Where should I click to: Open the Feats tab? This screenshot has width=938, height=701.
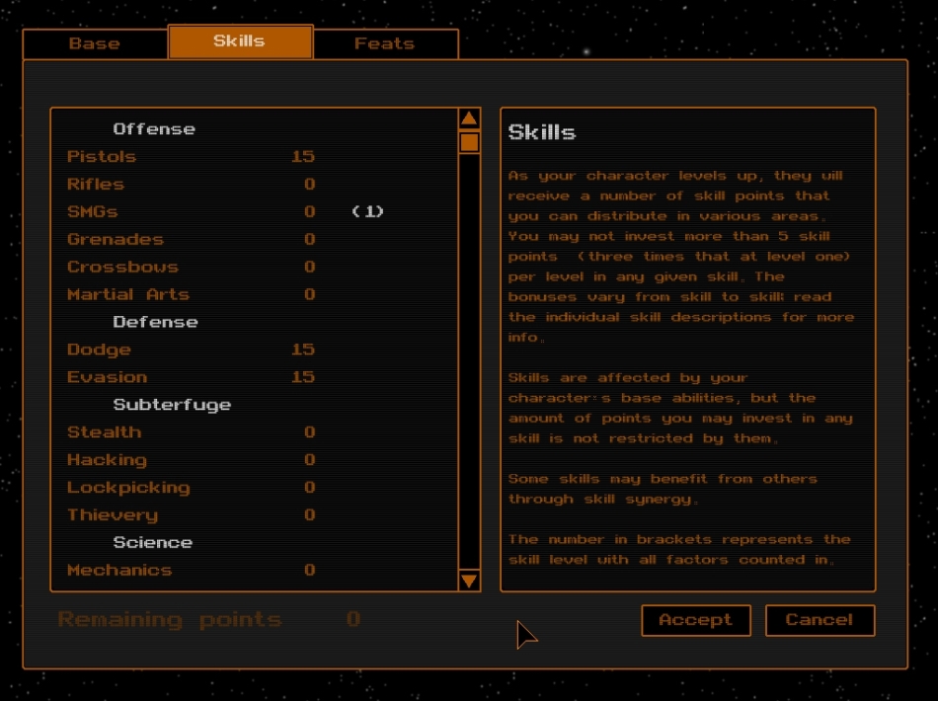[x=384, y=43]
